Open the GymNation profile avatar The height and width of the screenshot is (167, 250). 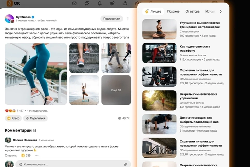pos(9,19)
